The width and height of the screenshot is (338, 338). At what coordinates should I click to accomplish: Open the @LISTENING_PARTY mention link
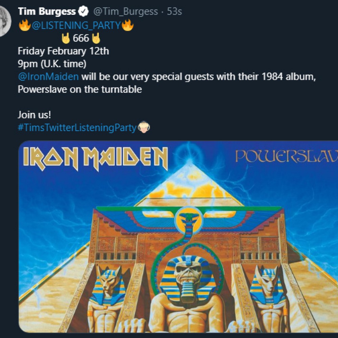(x=76, y=25)
